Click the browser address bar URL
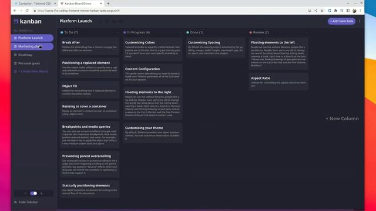 tap(79, 11)
